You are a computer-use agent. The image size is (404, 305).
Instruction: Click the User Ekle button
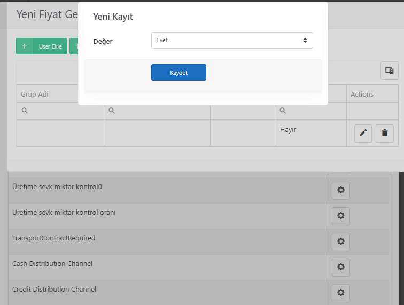(x=42, y=46)
